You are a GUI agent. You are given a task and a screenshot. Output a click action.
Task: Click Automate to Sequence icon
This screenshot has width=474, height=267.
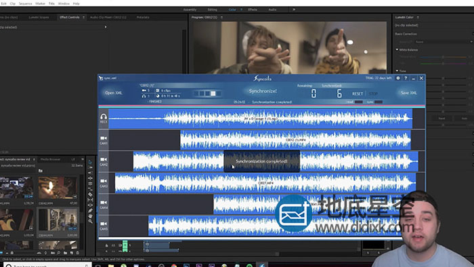coord(53,253)
